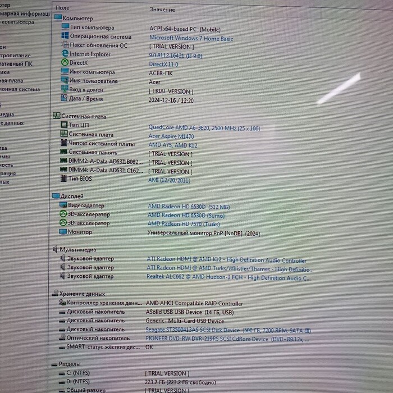Select the ACER-ПК computer name value
The height and width of the screenshot is (393, 393).
[x=161, y=73]
